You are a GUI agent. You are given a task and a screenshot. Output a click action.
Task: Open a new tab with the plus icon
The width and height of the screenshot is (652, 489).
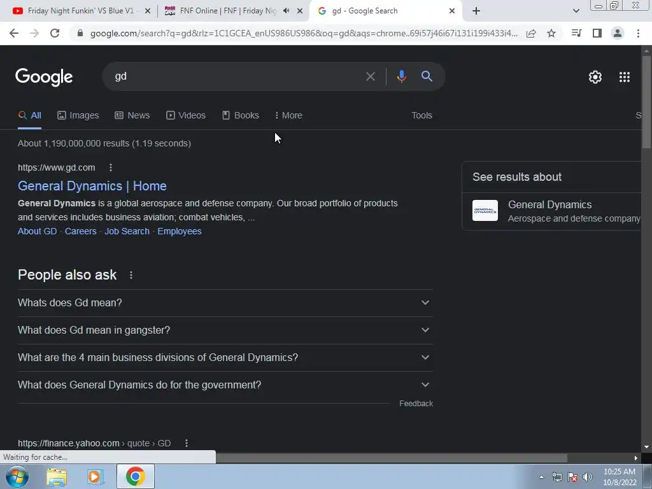476,11
